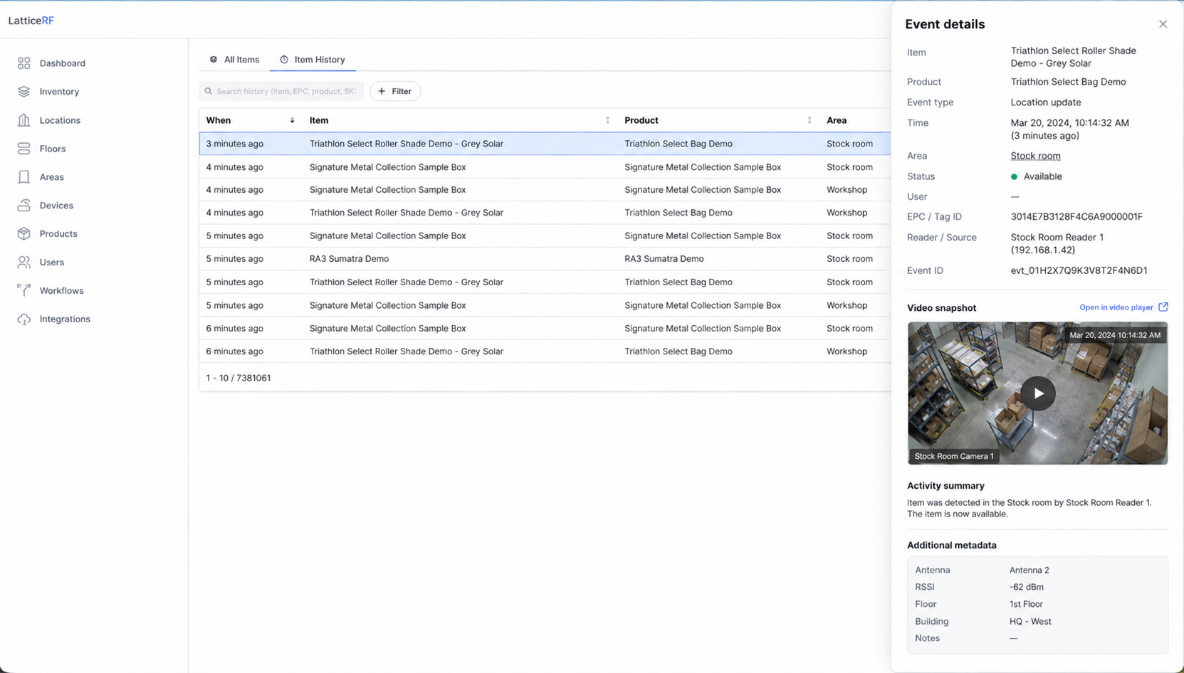This screenshot has height=673, width=1184.
Task: Click the -62 dBm RSSI value
Action: 1026,588
